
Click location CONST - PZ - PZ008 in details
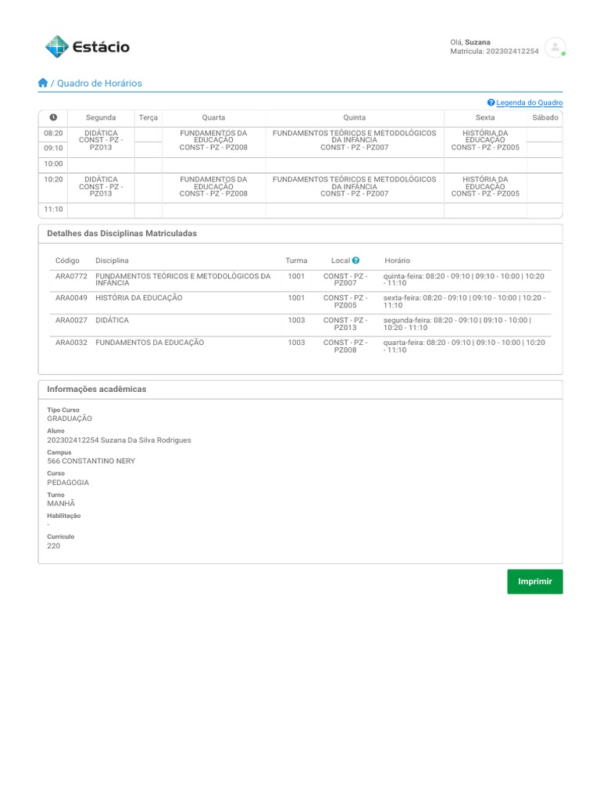(345, 347)
